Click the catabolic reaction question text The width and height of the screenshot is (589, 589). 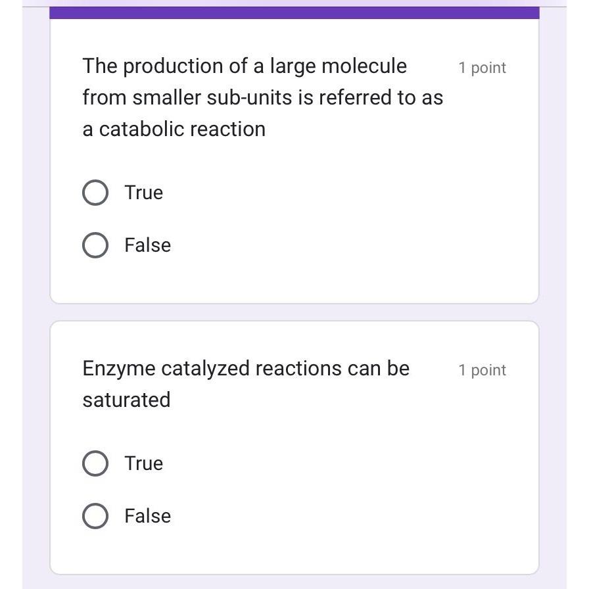(262, 97)
